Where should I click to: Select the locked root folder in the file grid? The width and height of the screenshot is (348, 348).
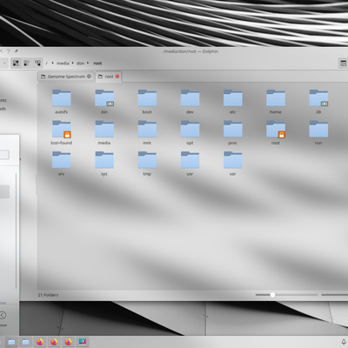(276, 132)
